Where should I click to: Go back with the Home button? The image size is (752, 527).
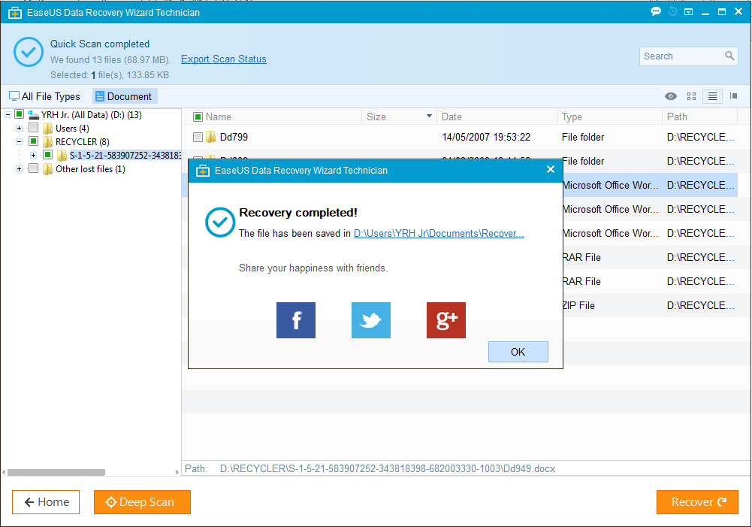pos(46,502)
